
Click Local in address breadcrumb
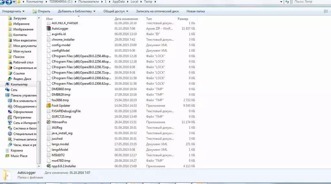point(134,2)
